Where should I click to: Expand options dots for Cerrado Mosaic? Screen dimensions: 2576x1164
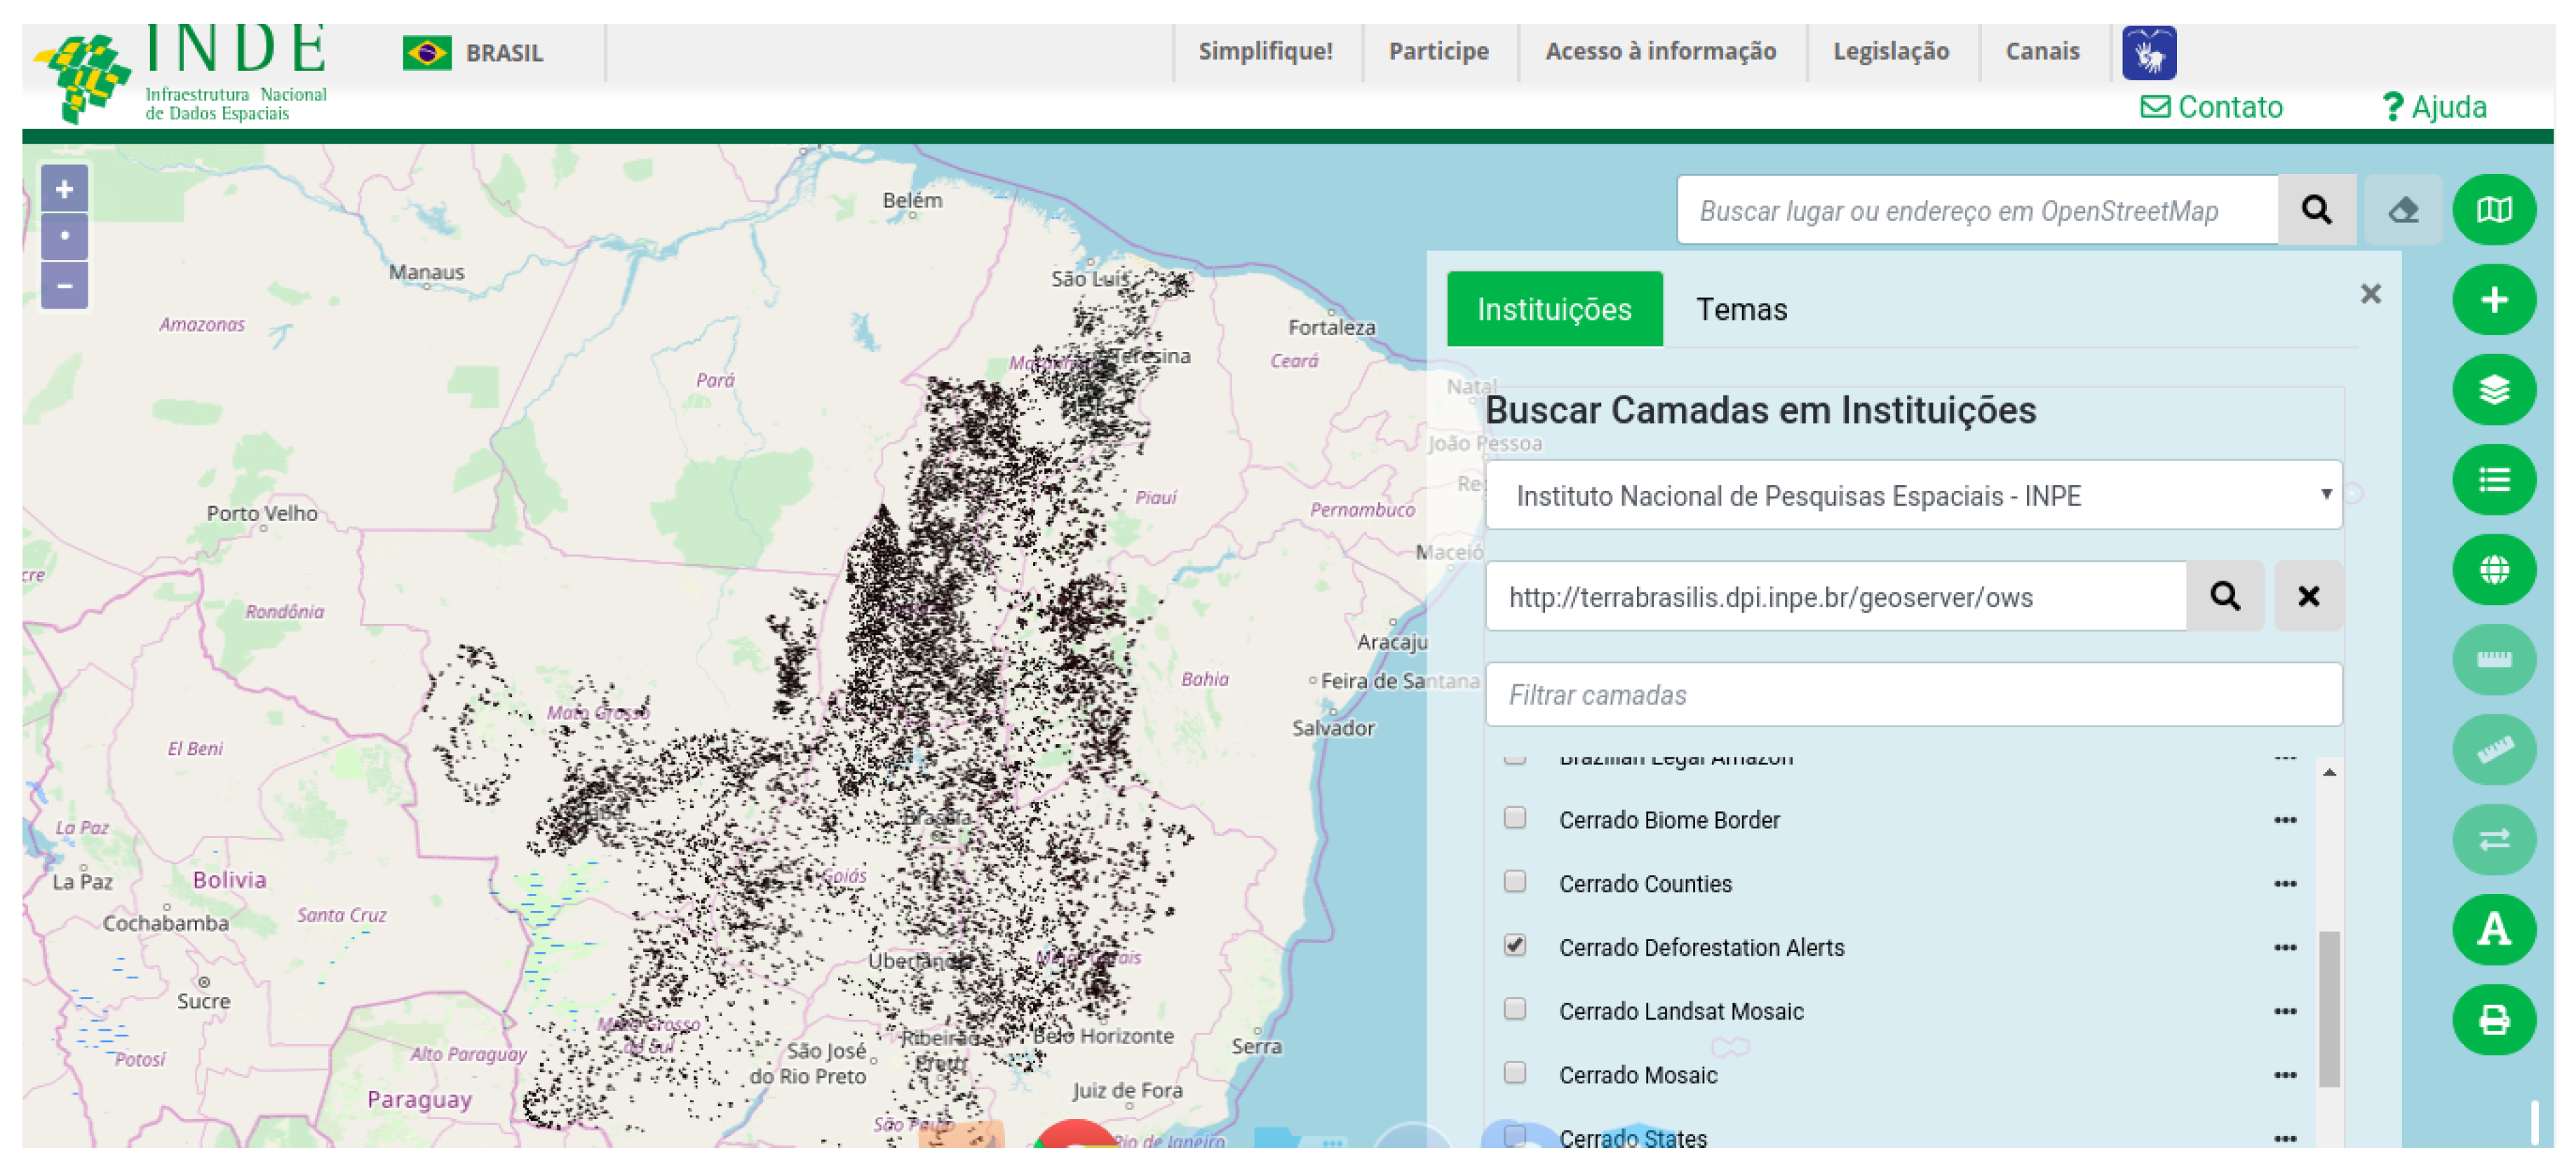(x=2284, y=1075)
